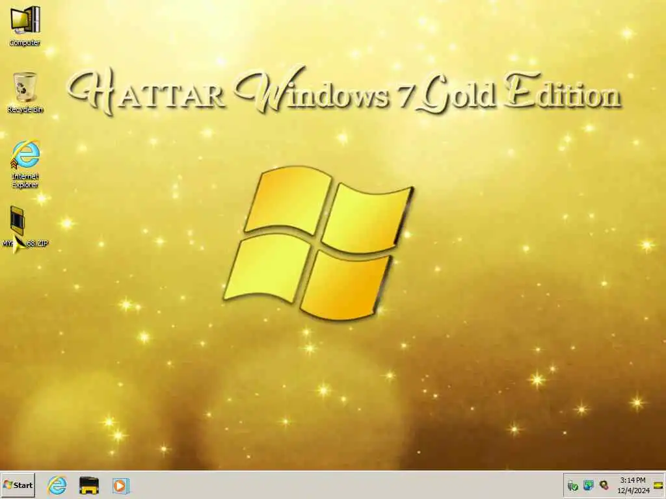Select the Internet Explorer desktop shortcut
666x499 pixels.
(x=25, y=164)
